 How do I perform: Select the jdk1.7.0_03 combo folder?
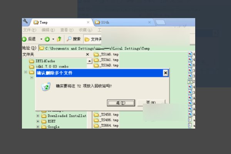(49, 67)
